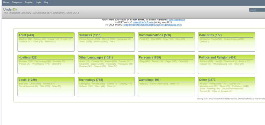Select Markets (939) subcategory
The height and width of the screenshot is (125, 265).
pyautogui.click(x=108, y=39)
